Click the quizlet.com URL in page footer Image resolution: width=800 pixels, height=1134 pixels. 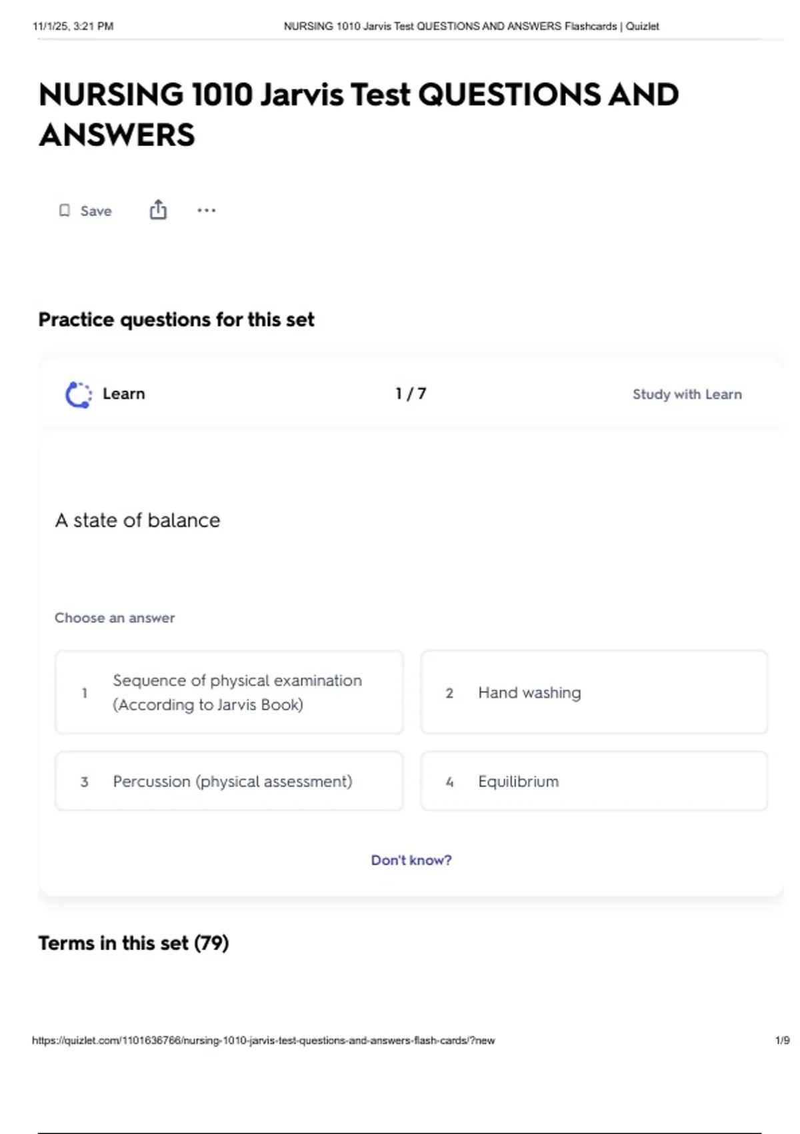(263, 1040)
